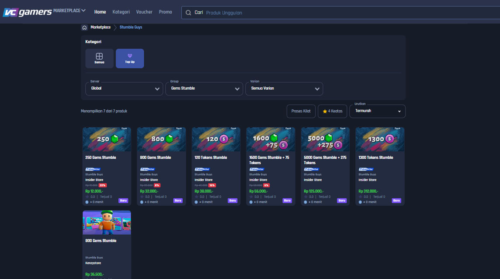Click the Proses Kilat badge on 120 Tokens card
The height and width of the screenshot is (279, 500).
point(202,169)
